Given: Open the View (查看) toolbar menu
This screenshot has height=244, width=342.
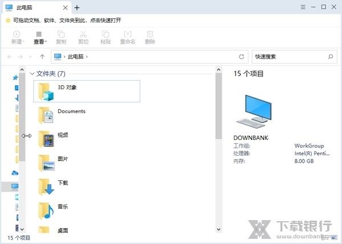Looking at the screenshot, I should (x=40, y=38).
